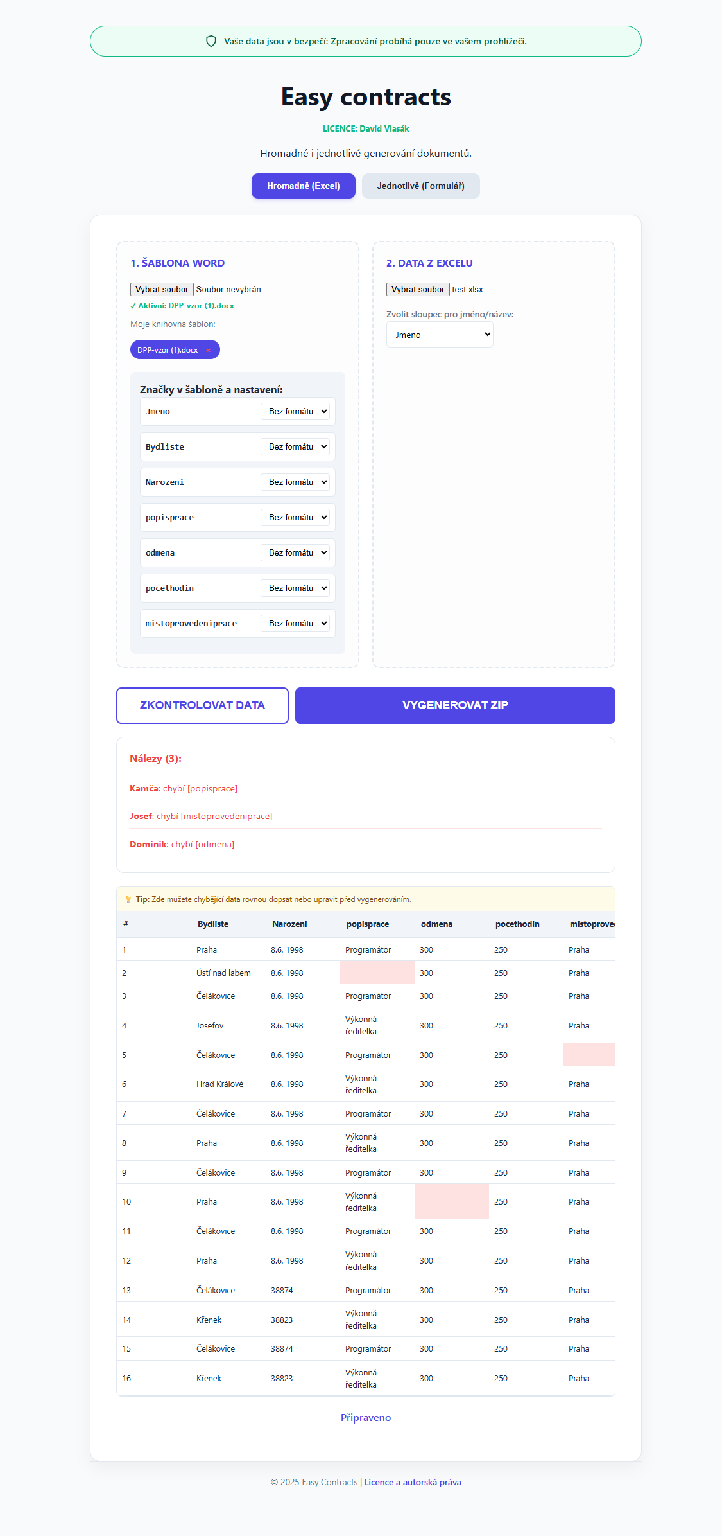Open the Bez formátu dropdown for Jmeno
The width and height of the screenshot is (722, 1536).
click(x=295, y=411)
